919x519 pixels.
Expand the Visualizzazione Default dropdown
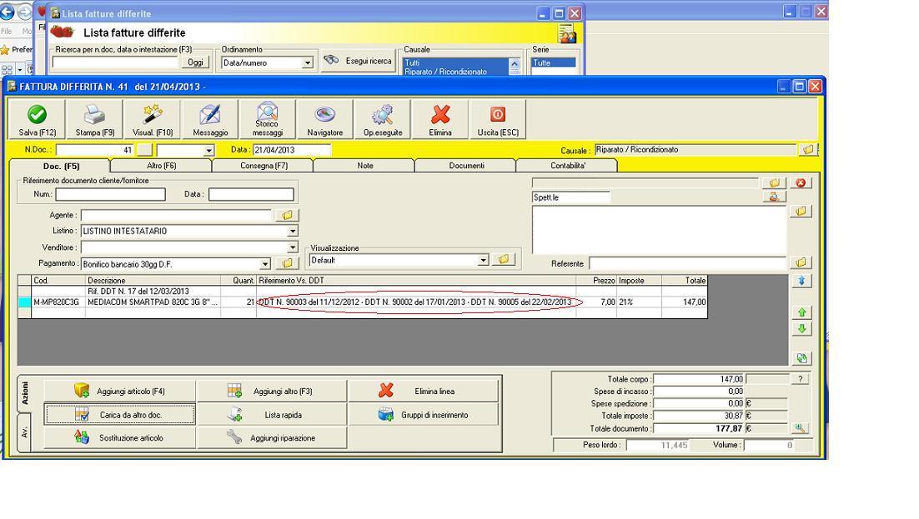(x=483, y=260)
